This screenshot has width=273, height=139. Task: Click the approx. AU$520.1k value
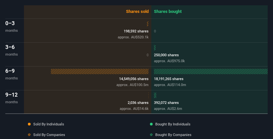pyautogui.click(x=133, y=37)
